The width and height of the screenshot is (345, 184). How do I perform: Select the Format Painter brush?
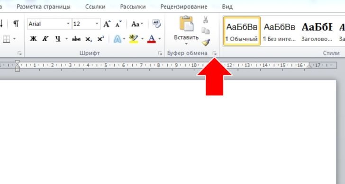(206, 43)
